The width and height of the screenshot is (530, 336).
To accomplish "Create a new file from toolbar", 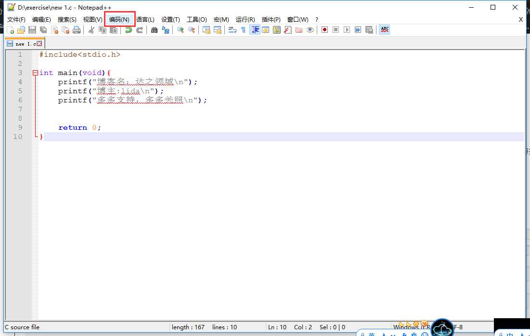I will (x=10, y=30).
